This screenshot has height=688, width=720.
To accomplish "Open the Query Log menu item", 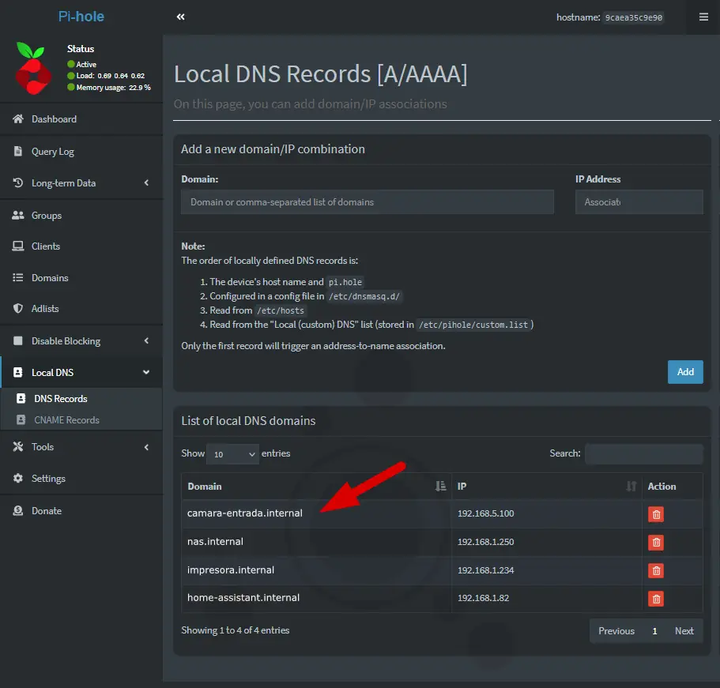I will tap(81, 151).
